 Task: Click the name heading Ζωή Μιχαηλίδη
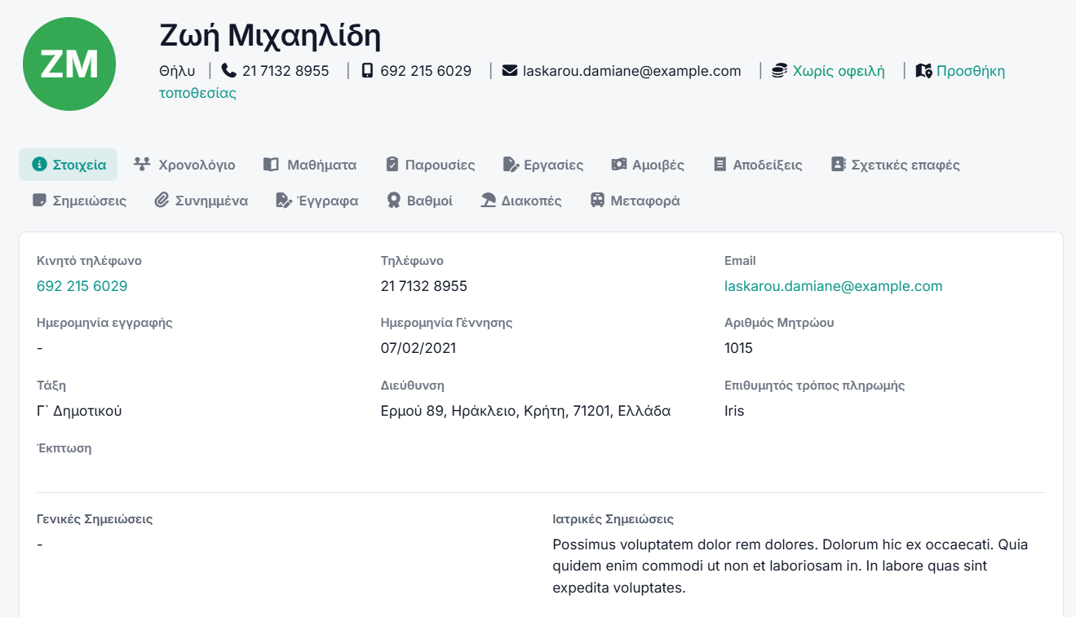coord(270,35)
